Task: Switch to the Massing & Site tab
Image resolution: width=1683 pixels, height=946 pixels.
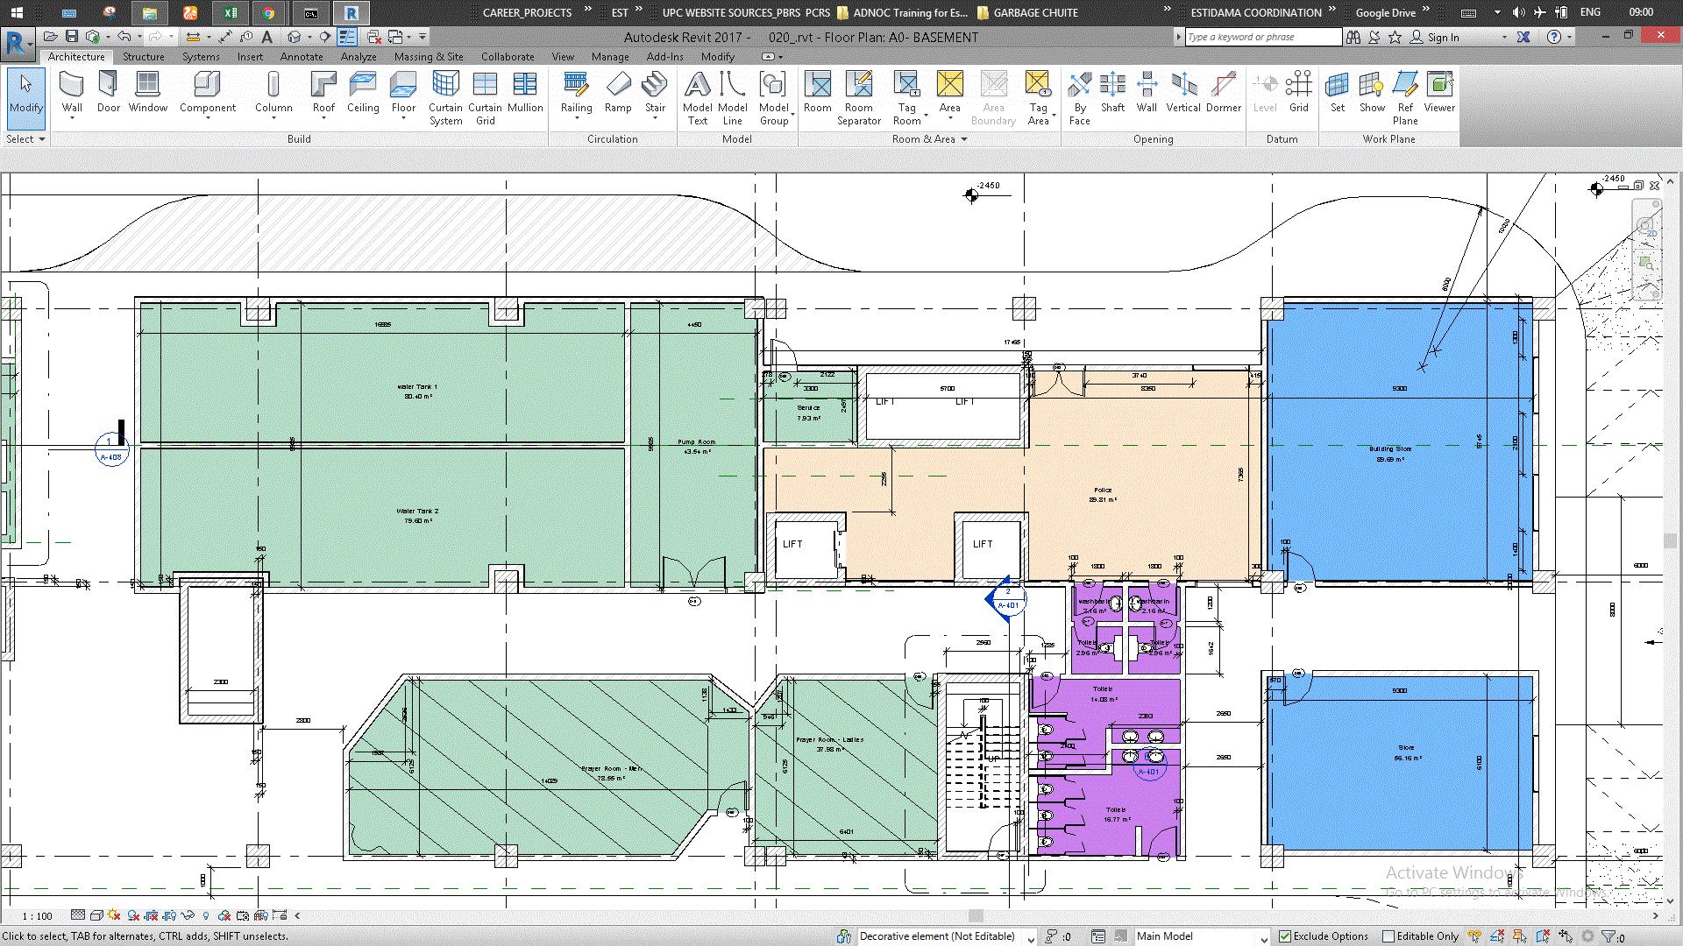Action: point(429,56)
